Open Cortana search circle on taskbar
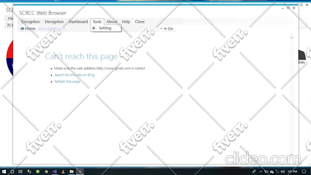 click(12, 171)
